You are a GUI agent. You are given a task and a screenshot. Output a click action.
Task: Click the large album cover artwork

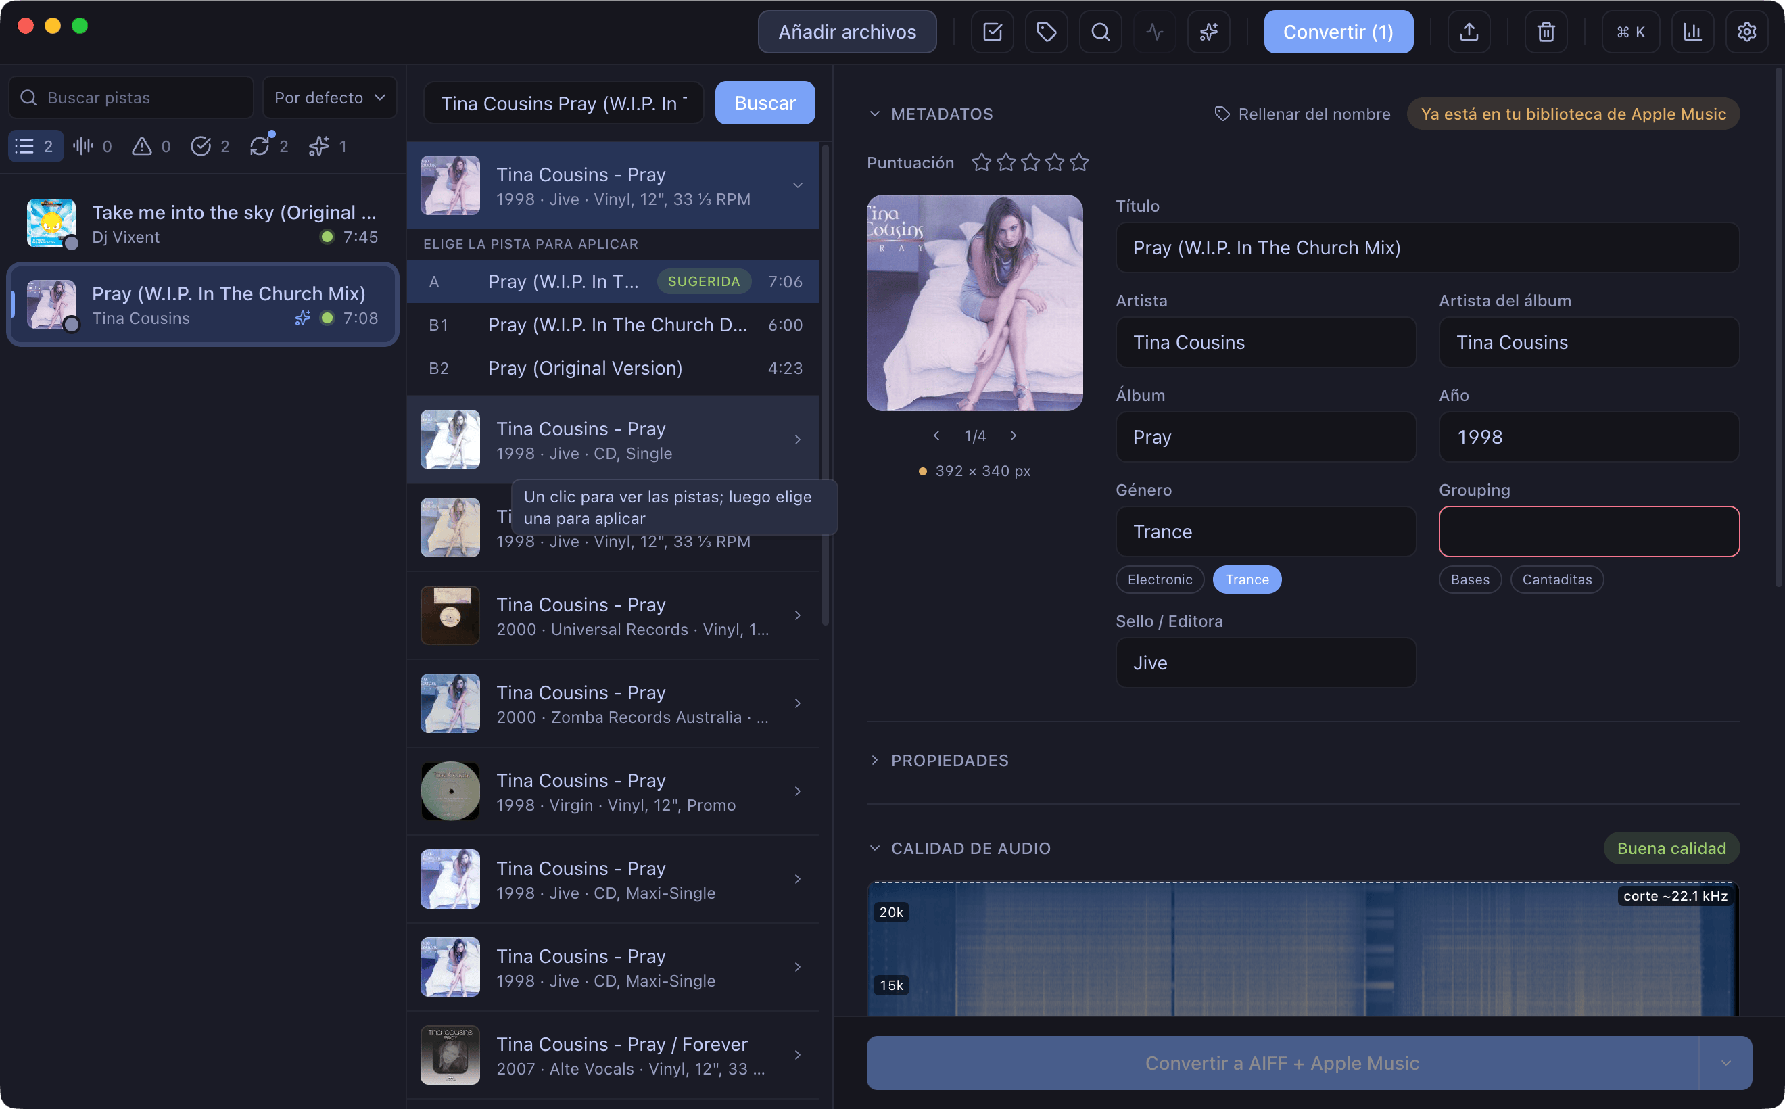tap(974, 303)
